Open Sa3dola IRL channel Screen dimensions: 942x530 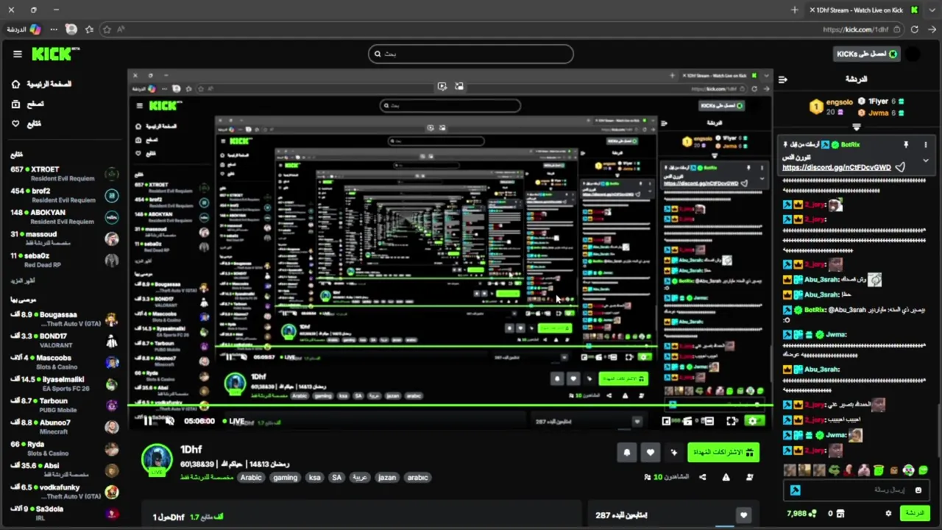coord(64,512)
